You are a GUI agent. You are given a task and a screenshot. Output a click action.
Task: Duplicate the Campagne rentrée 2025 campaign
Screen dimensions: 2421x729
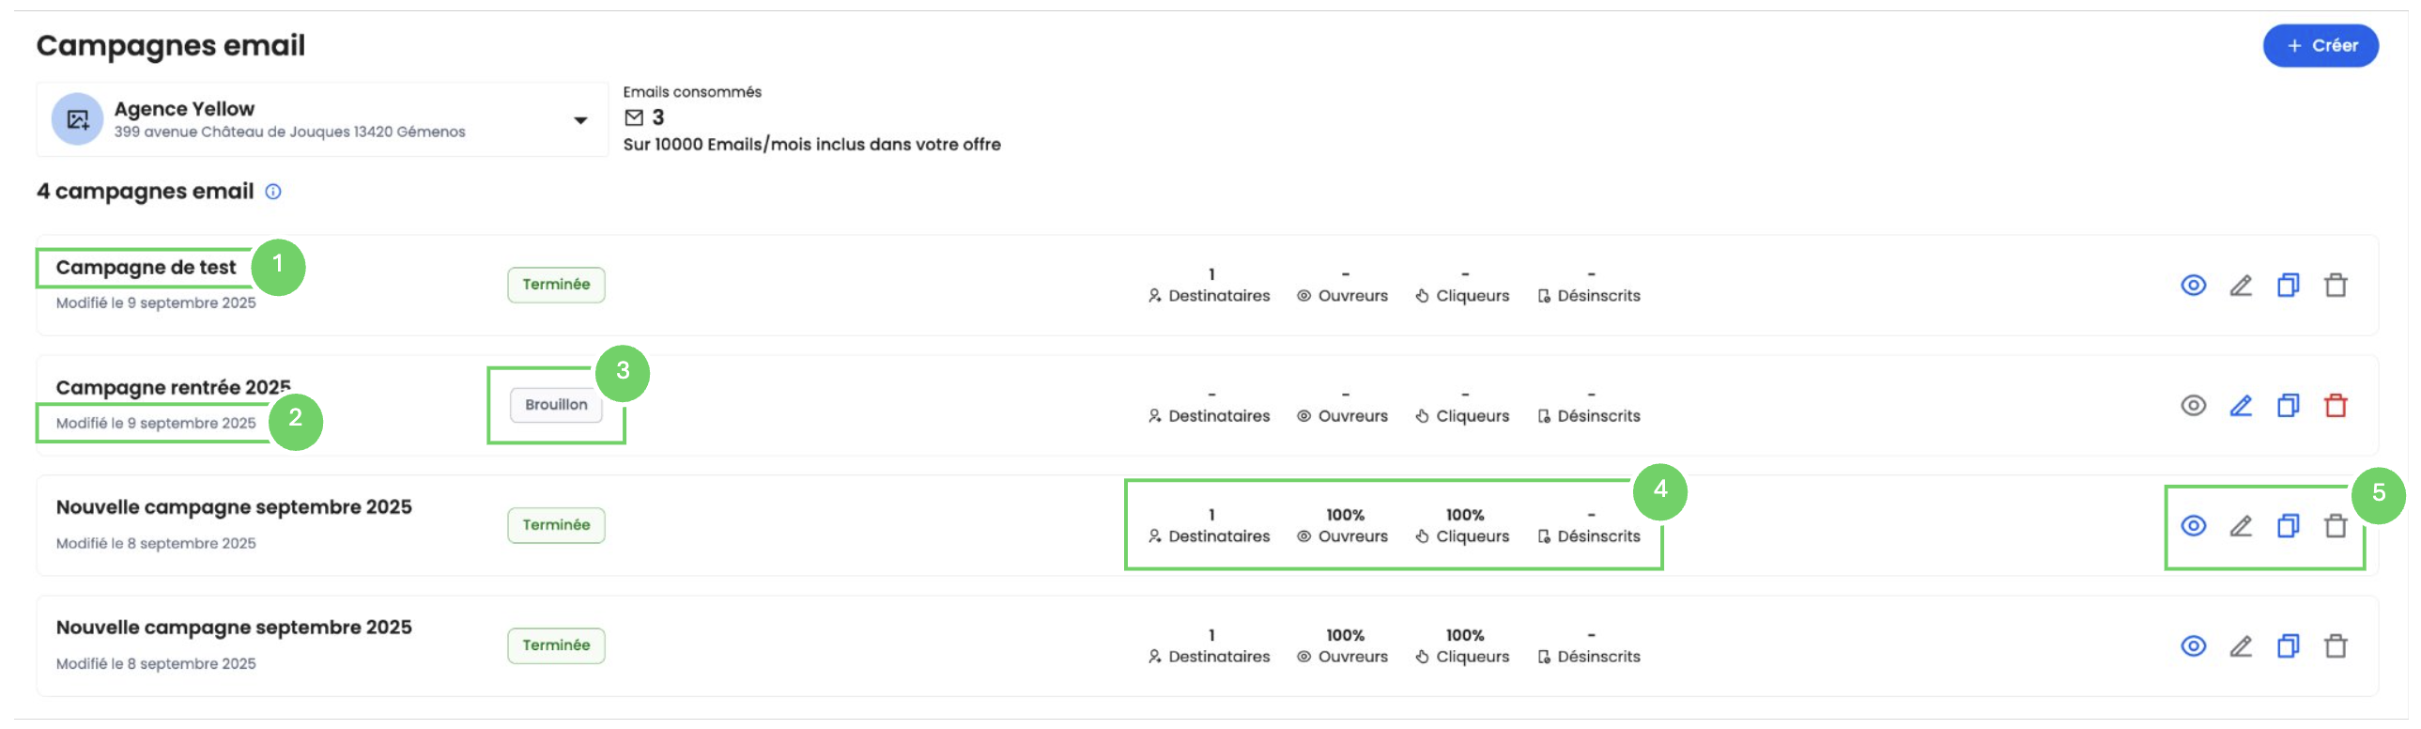tap(2288, 406)
